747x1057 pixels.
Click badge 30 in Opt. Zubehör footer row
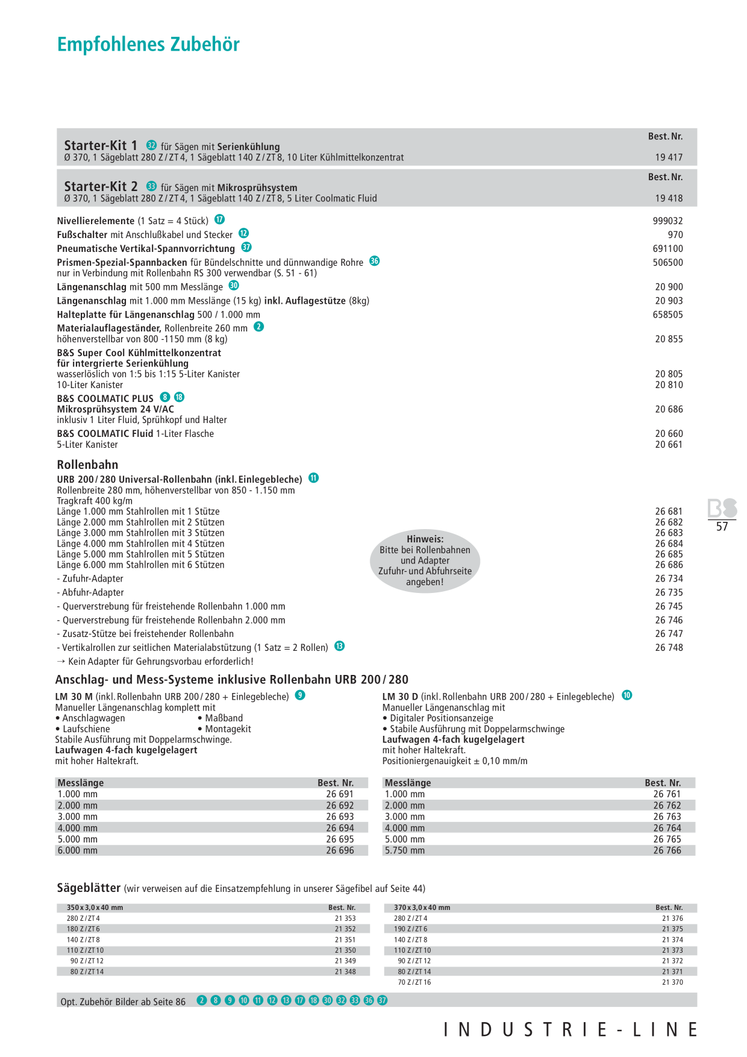tap(327, 1000)
